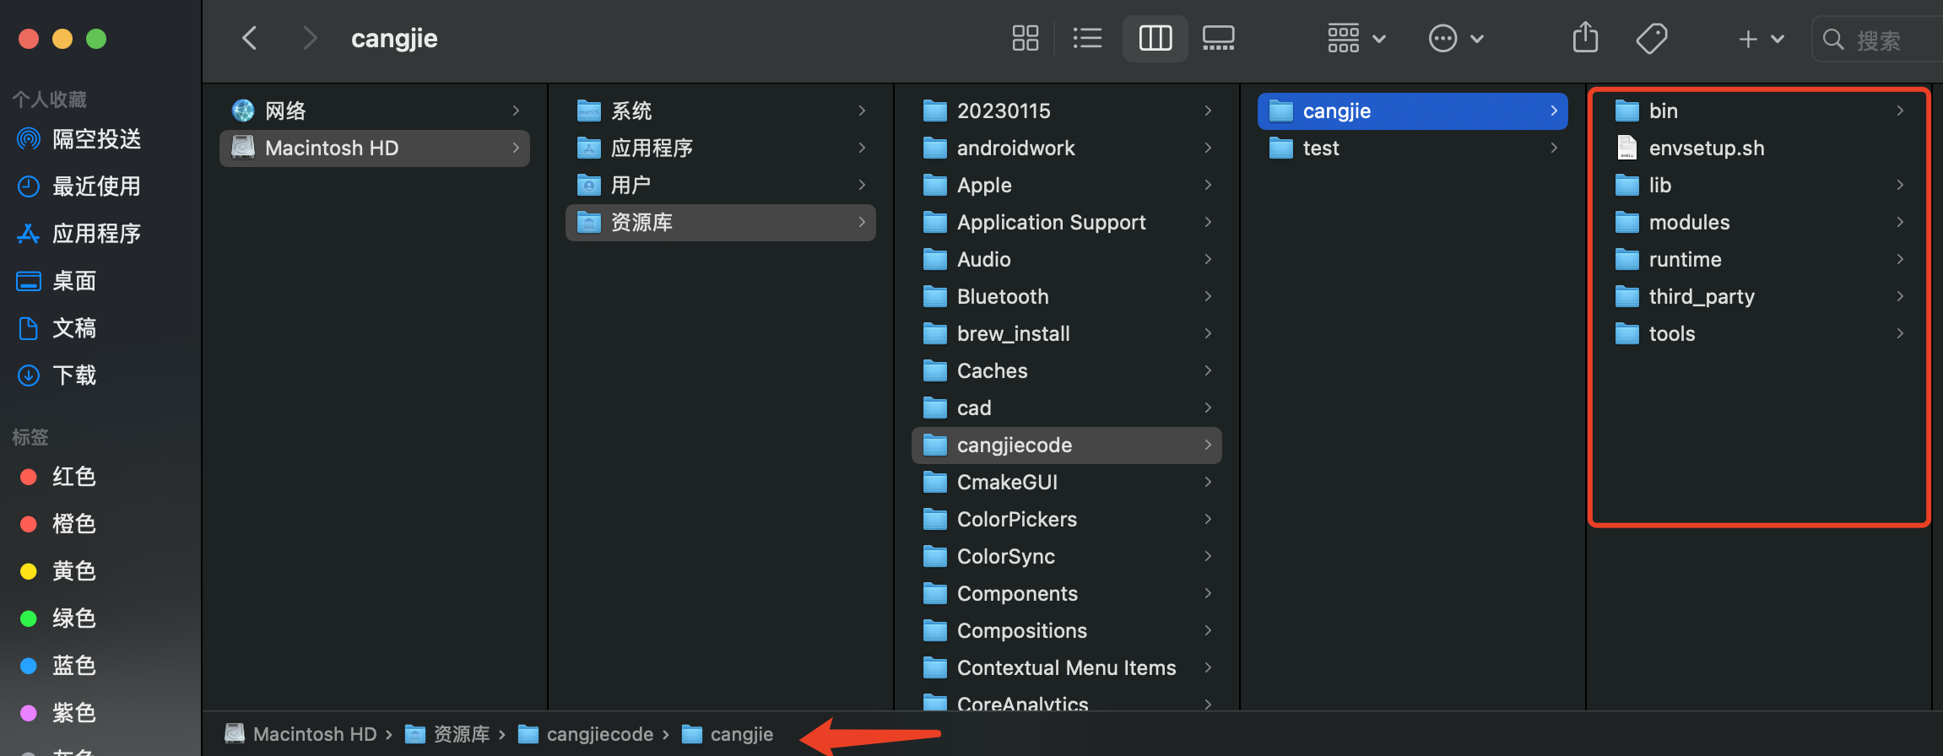Go back with the left arrow

(249, 38)
